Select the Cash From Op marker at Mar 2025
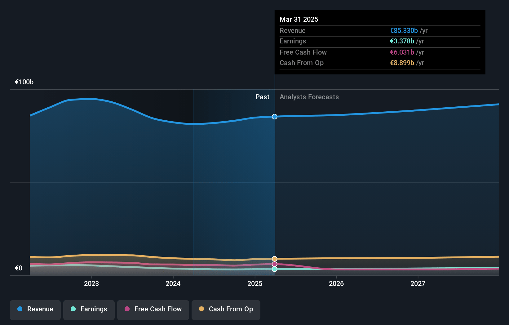 click(x=275, y=259)
